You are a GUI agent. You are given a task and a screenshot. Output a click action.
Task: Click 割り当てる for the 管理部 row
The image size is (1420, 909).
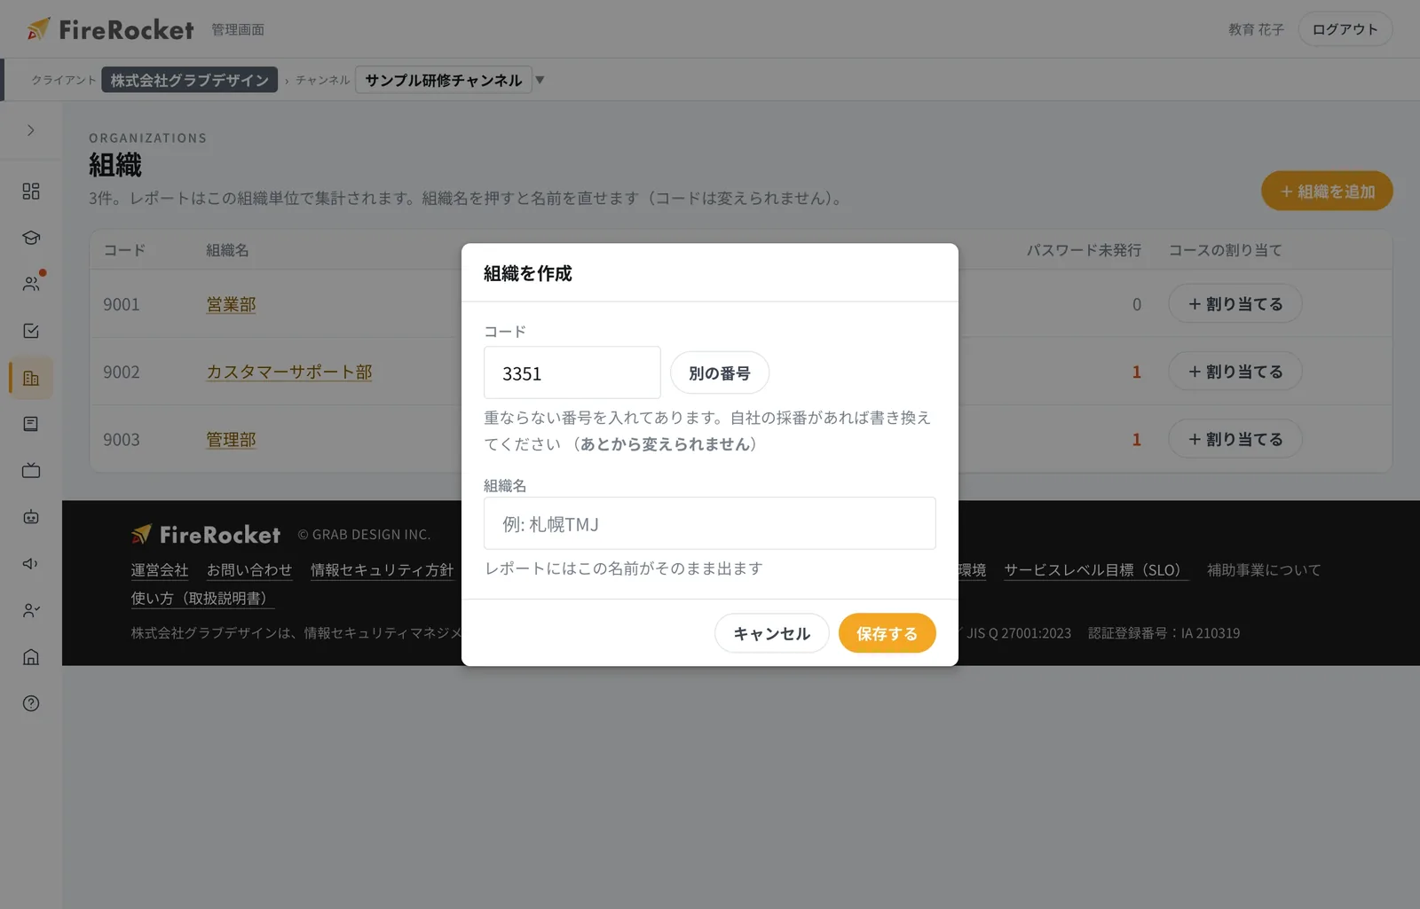1235,438
